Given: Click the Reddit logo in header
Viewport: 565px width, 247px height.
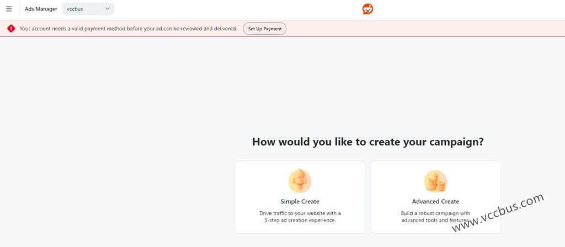Looking at the screenshot, I should click(367, 9).
